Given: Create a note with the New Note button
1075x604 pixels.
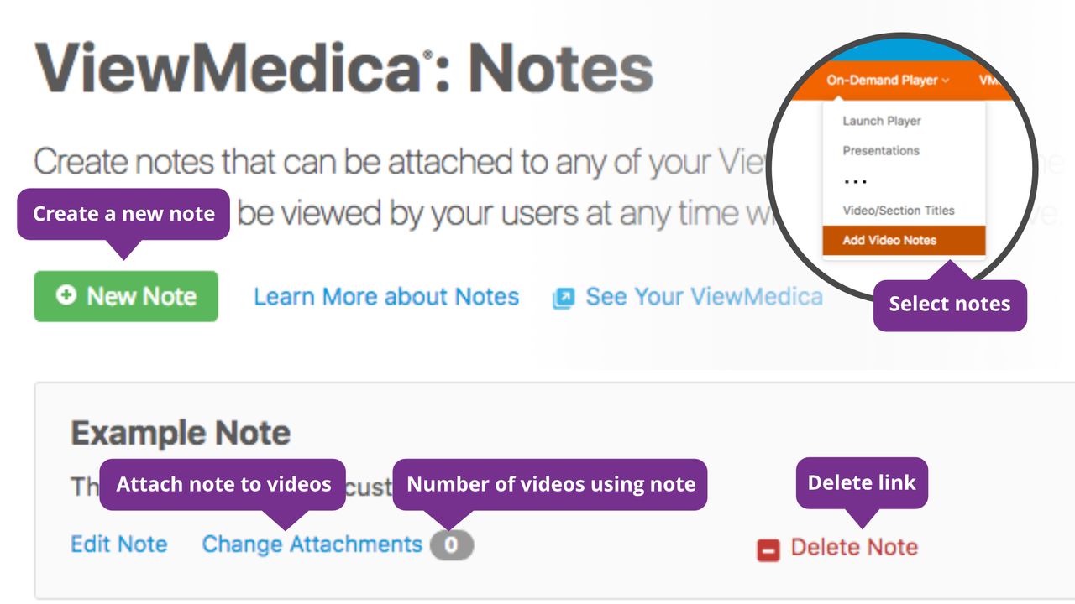Looking at the screenshot, I should click(x=125, y=295).
